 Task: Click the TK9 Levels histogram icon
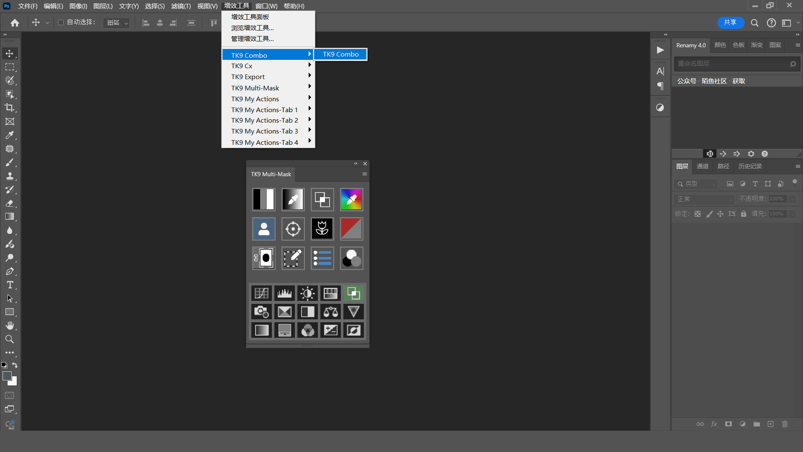[x=284, y=293]
